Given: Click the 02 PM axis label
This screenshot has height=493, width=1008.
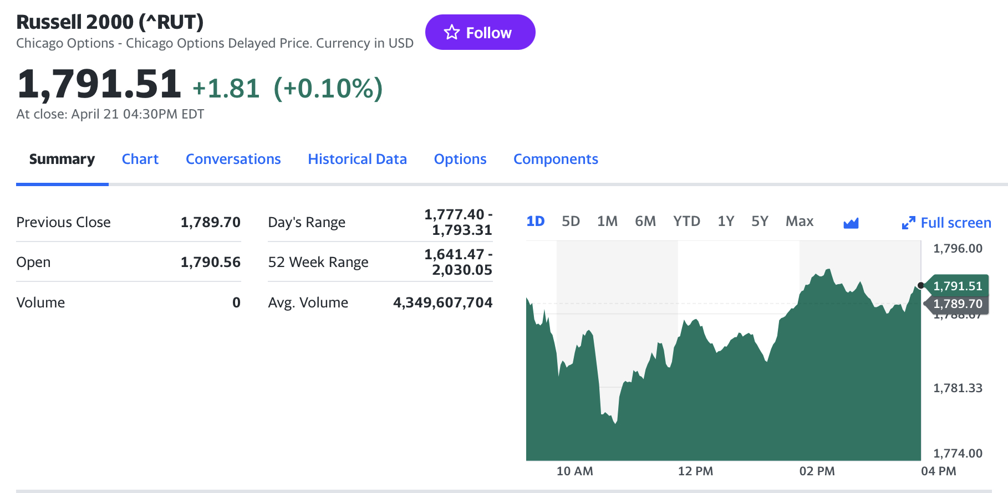Looking at the screenshot, I should (817, 471).
